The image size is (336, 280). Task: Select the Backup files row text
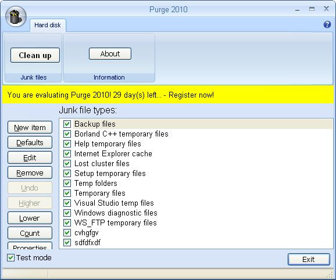pyautogui.click(x=95, y=124)
